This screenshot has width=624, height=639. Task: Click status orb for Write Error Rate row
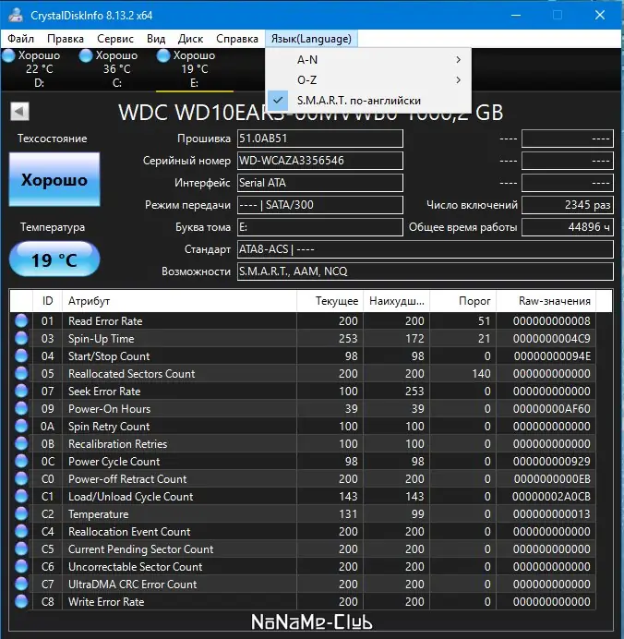pos(21,601)
